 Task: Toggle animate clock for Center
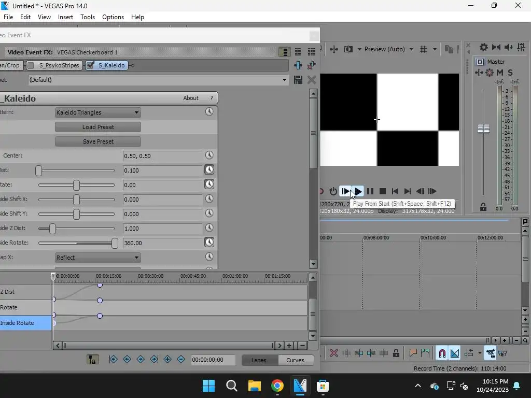[x=209, y=155]
